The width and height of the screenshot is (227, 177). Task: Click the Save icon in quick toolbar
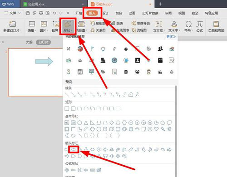coord(28,13)
